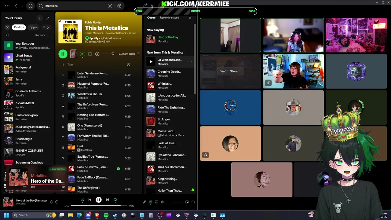Go to previous track
The image size is (391, 220).
(90, 200)
